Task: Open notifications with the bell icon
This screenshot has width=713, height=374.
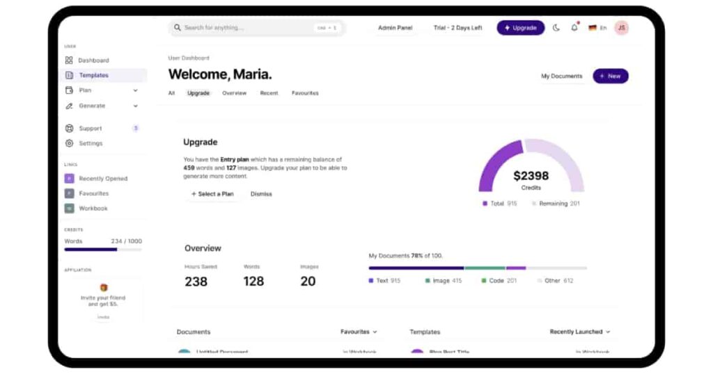Action: coord(574,28)
